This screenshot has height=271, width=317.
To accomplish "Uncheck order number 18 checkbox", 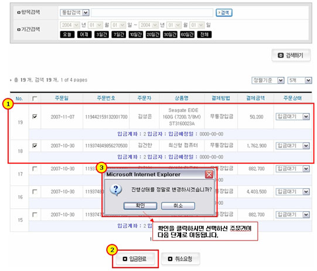I will click(x=35, y=145).
